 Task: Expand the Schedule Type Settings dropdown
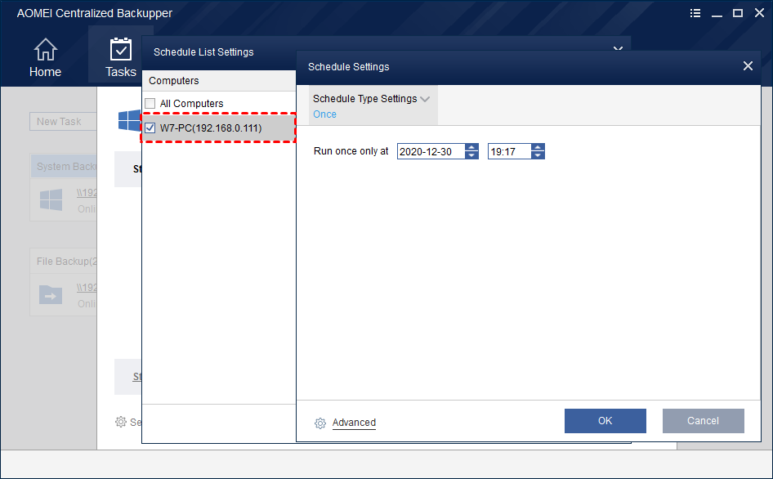(x=425, y=99)
